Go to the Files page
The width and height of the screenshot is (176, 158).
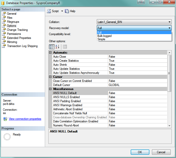click(x=10, y=18)
